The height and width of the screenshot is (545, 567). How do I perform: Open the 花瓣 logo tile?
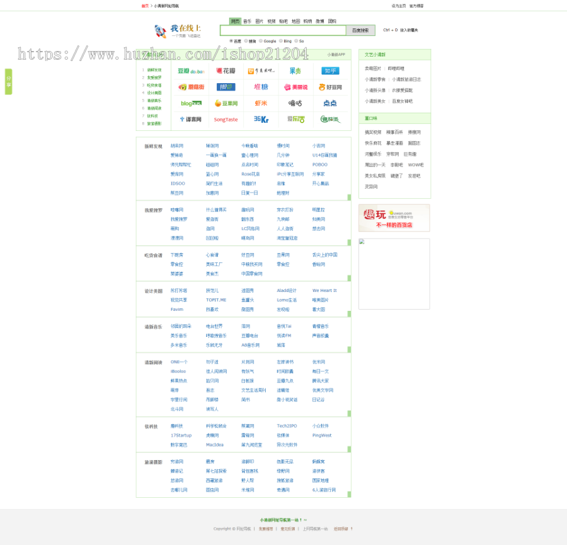pyautogui.click(x=226, y=70)
